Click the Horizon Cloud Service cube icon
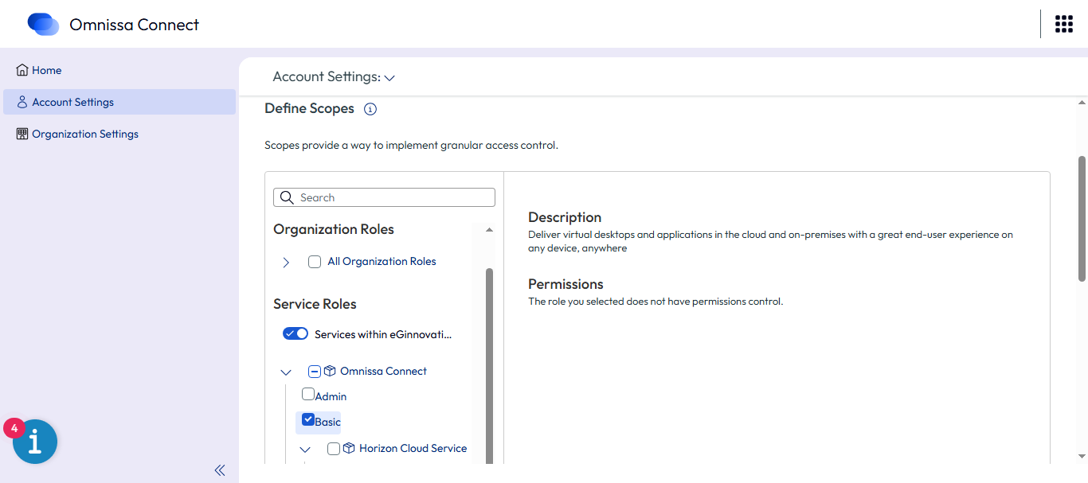The image size is (1088, 483). [x=349, y=448]
